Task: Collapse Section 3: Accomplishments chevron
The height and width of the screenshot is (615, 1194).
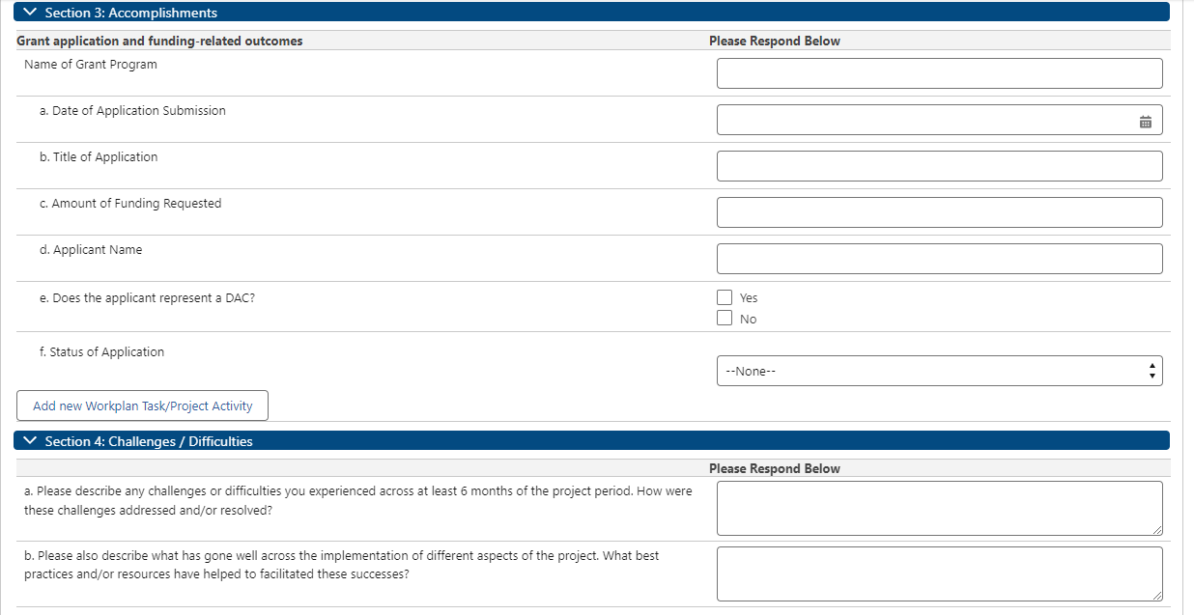Action: click(30, 13)
